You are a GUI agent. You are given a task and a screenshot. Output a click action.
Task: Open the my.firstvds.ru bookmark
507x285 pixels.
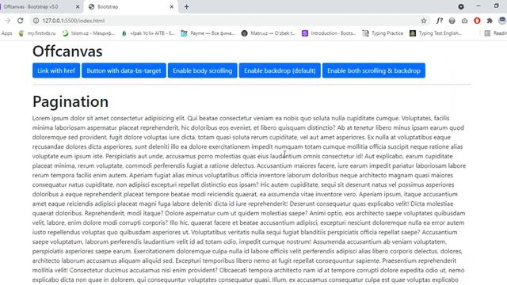point(37,33)
